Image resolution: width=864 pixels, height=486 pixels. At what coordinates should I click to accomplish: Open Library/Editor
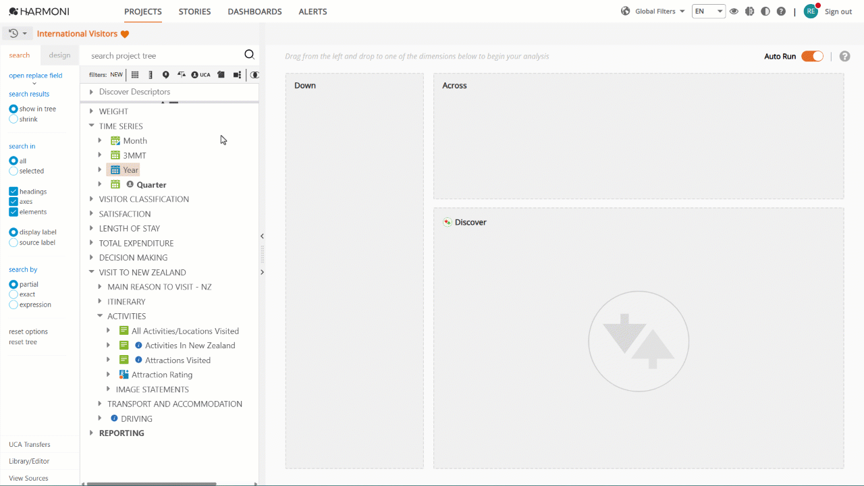[x=29, y=461]
